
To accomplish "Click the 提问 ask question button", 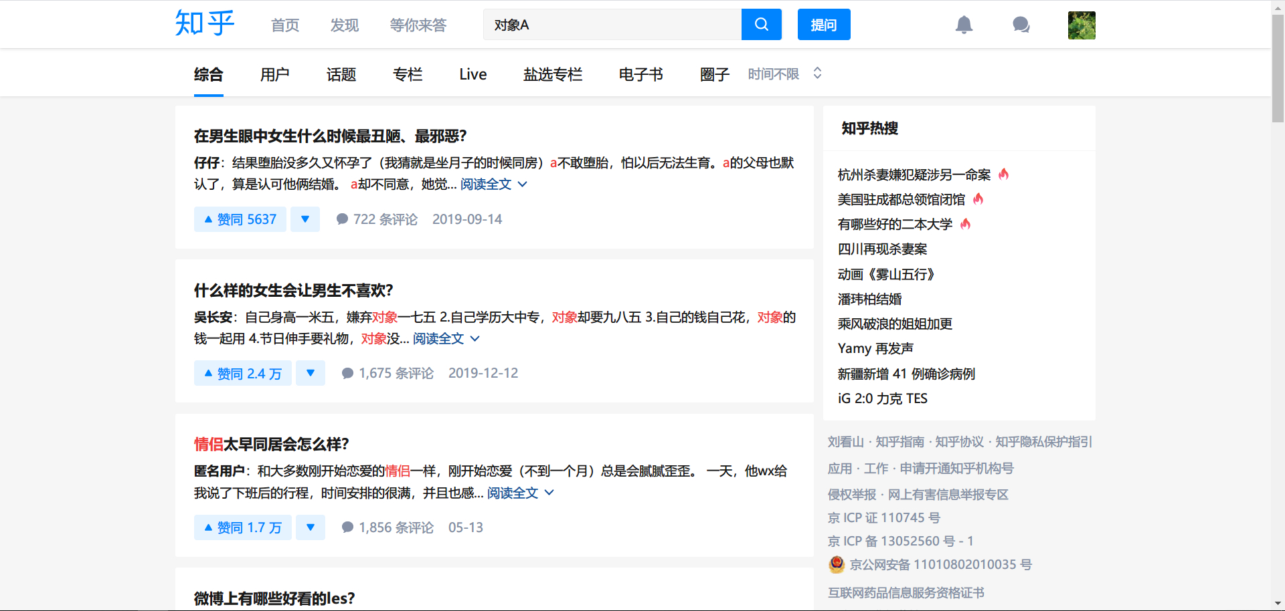I will pos(823,25).
